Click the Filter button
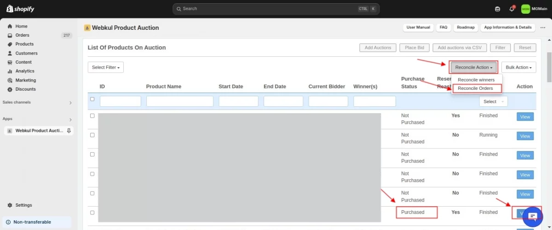552x230 pixels. (x=500, y=48)
